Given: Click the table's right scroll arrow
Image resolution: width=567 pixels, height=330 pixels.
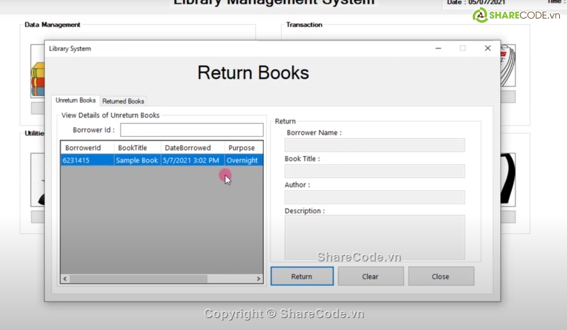Looking at the screenshot, I should [258, 279].
